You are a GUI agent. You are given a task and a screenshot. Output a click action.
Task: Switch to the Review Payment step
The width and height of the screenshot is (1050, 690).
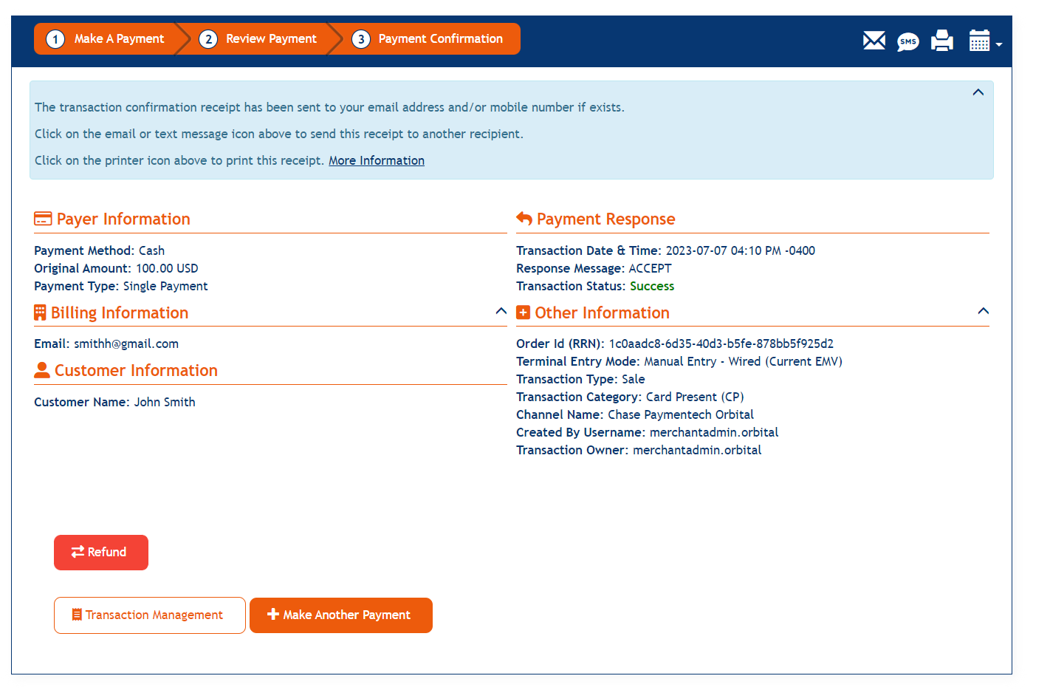pos(260,38)
